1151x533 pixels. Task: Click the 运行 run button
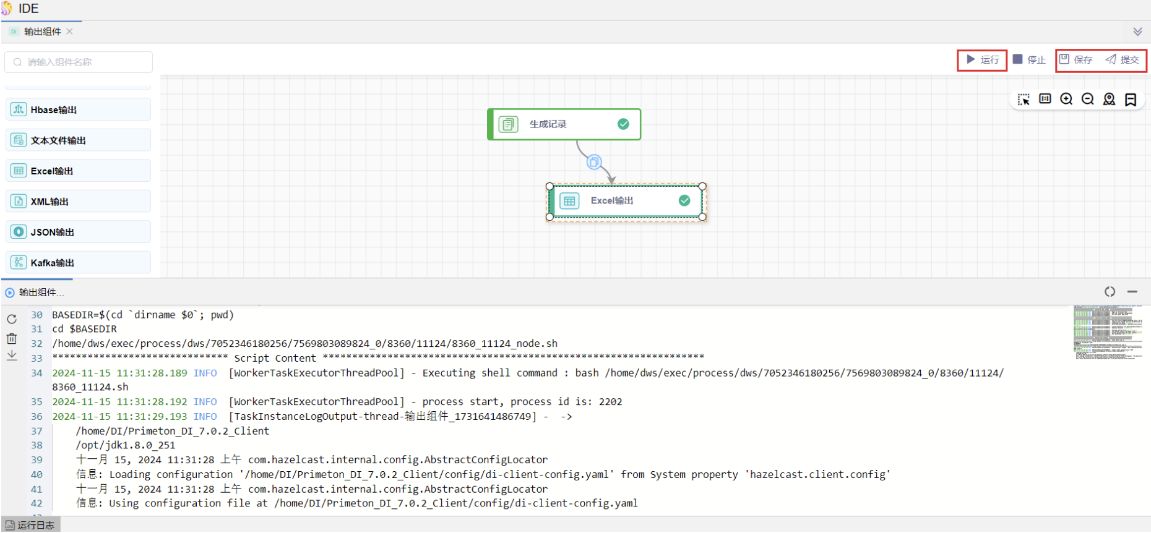click(983, 60)
